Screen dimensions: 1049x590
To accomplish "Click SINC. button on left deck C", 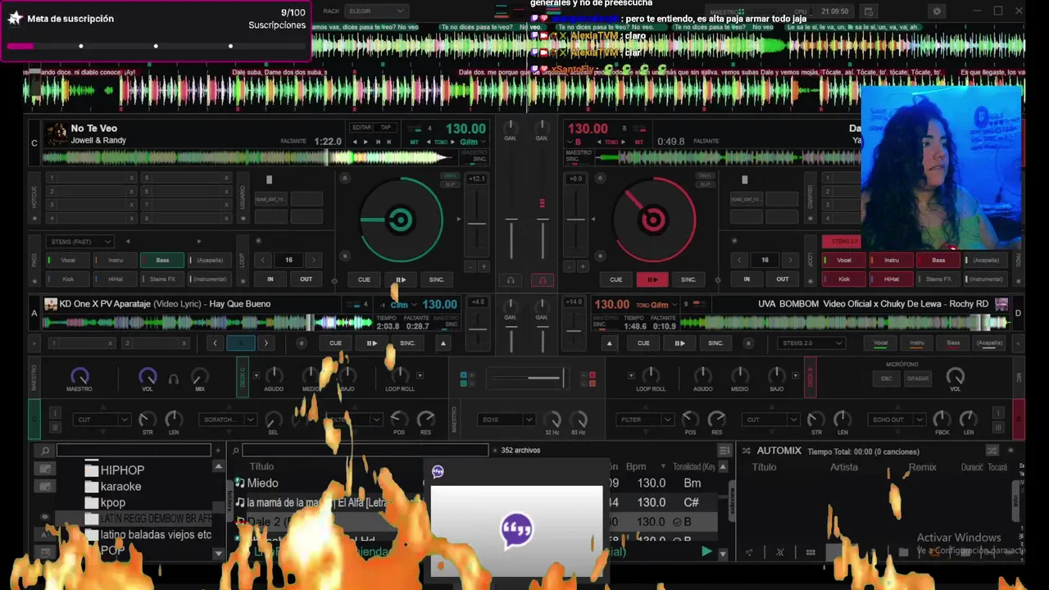I will [x=437, y=279].
